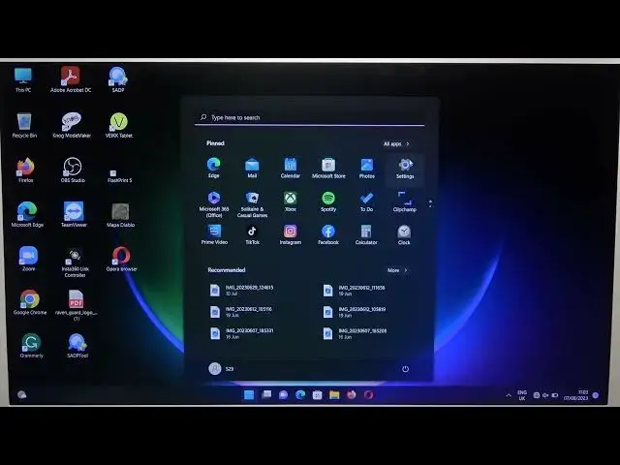Select the Opera Browser desktop shortcut

121,260
